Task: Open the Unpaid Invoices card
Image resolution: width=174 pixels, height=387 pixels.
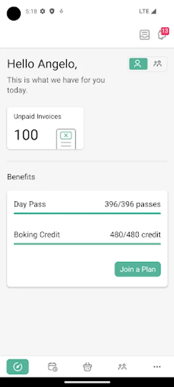Action: (x=45, y=128)
